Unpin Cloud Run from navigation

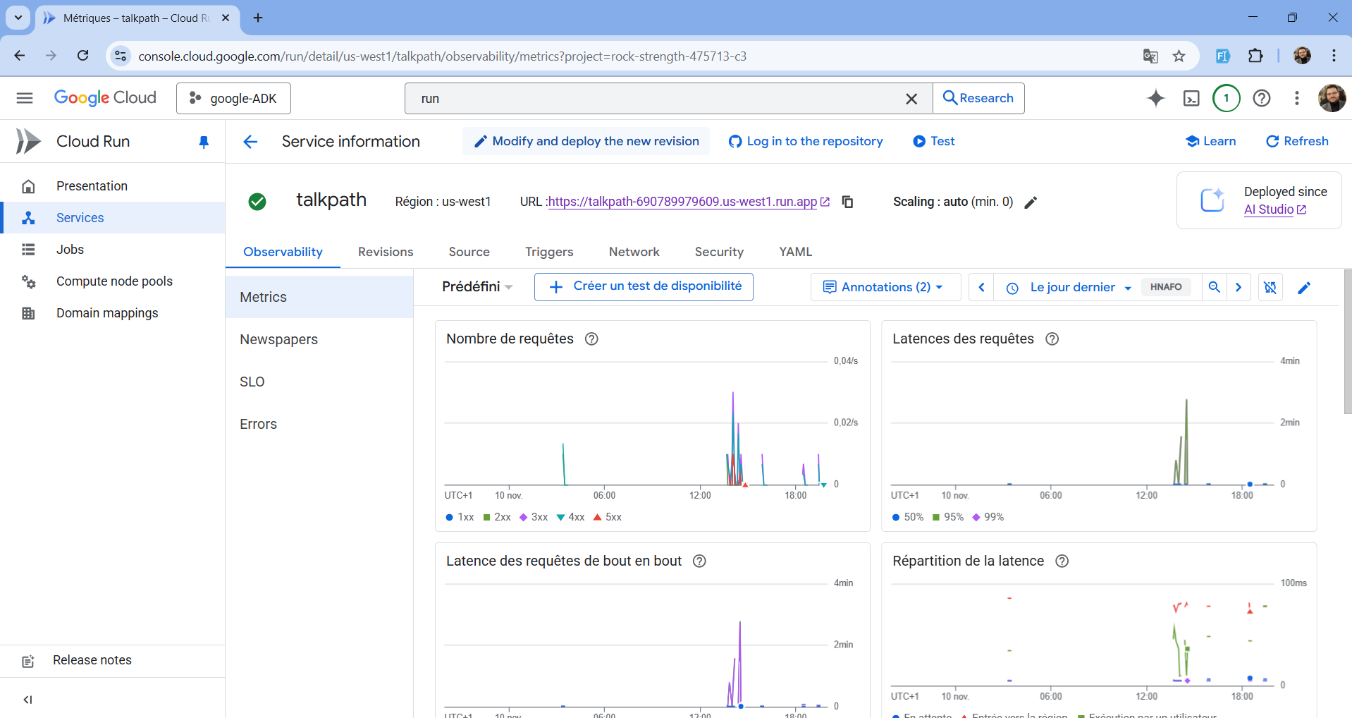click(204, 142)
